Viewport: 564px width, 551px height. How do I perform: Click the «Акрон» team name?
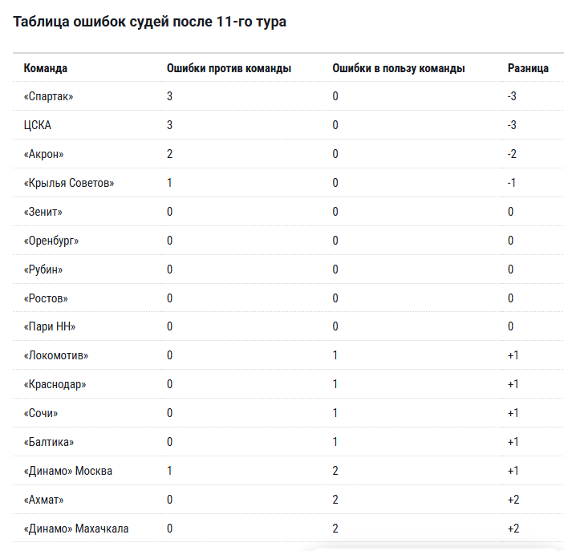coord(43,154)
